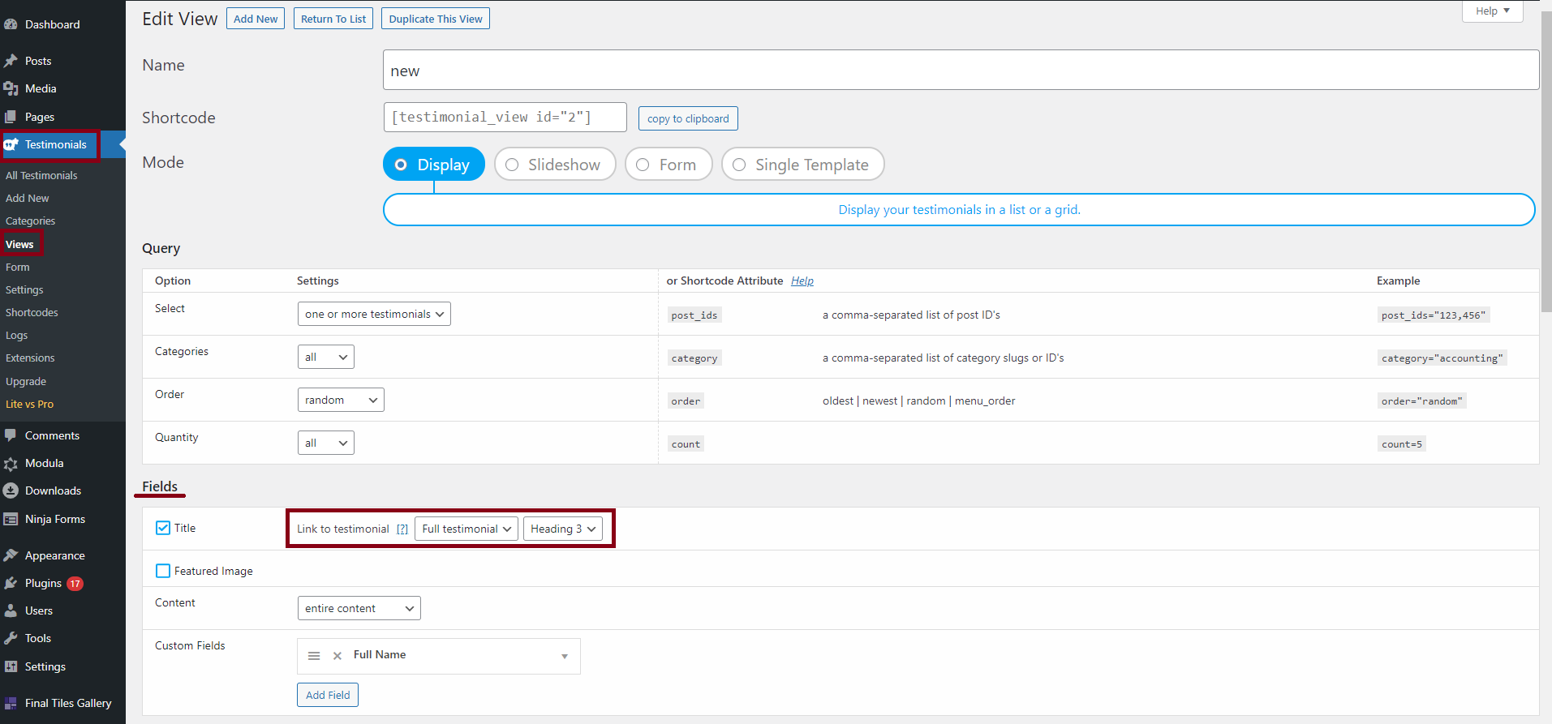This screenshot has height=724, width=1552.
Task: Open the Order dropdown set to random
Action: 341,400
